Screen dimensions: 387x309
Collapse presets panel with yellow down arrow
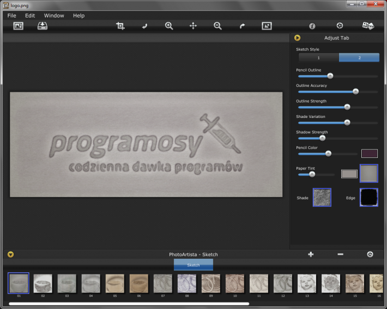coord(10,254)
